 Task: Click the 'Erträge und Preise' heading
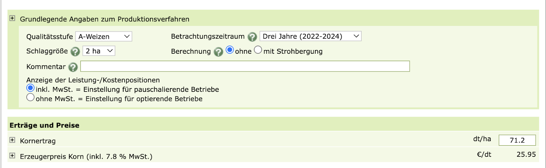pyautogui.click(x=44, y=125)
